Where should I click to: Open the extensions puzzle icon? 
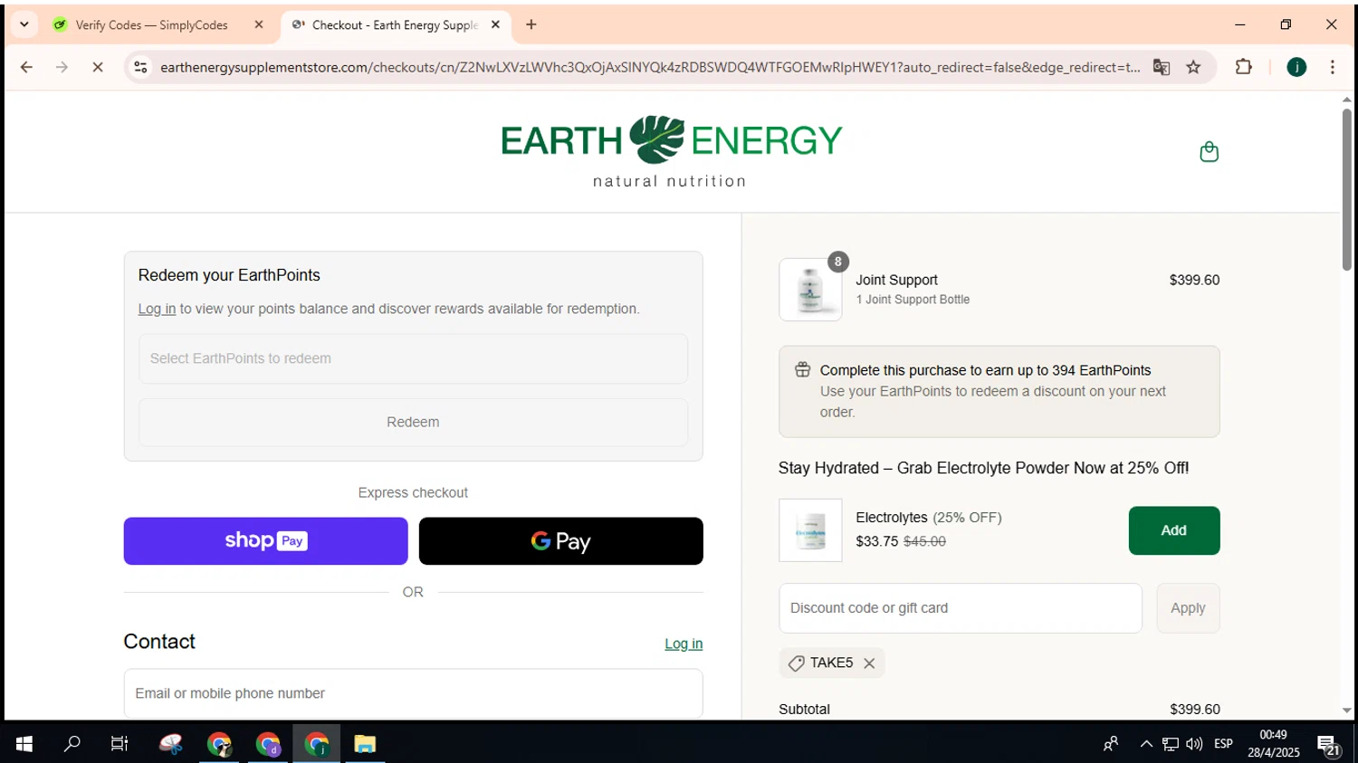(1244, 67)
